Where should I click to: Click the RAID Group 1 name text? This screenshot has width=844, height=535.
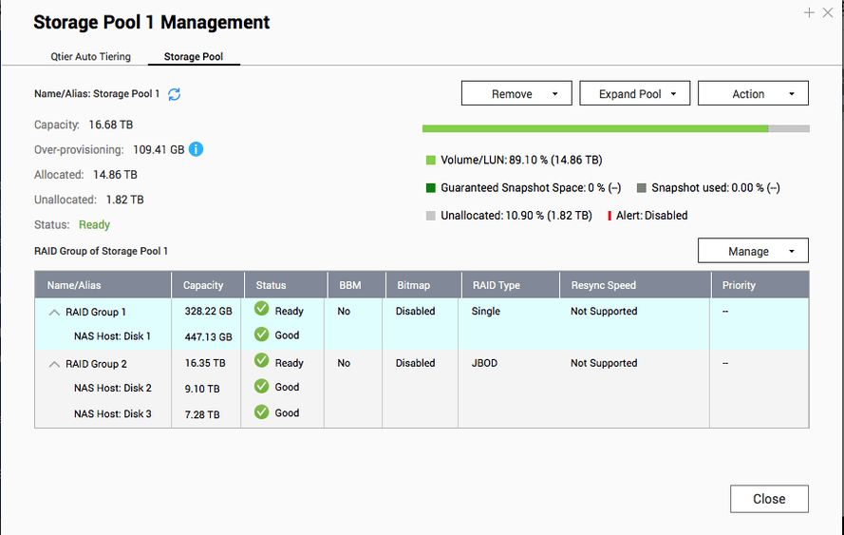[x=96, y=313]
